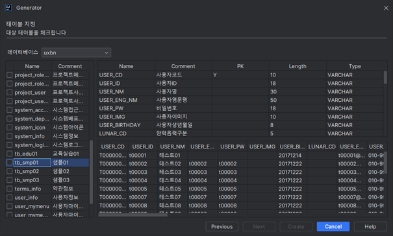Screen dimensions: 393x236
Task: Click the PK column header
Action: (x=240, y=66)
